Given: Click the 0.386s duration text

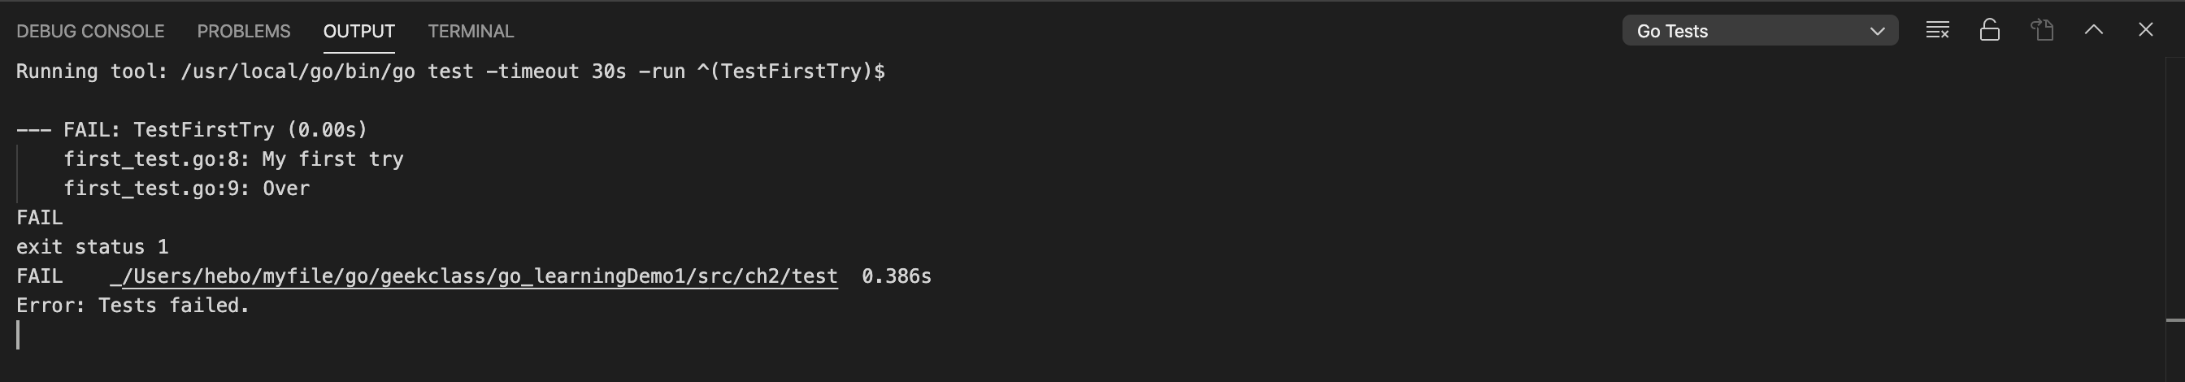Looking at the screenshot, I should 897,276.
